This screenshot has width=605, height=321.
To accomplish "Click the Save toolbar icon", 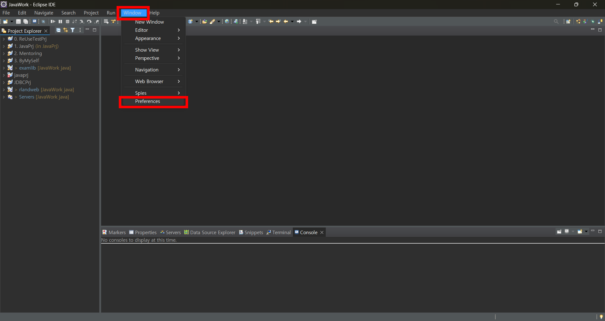I will click(x=18, y=21).
